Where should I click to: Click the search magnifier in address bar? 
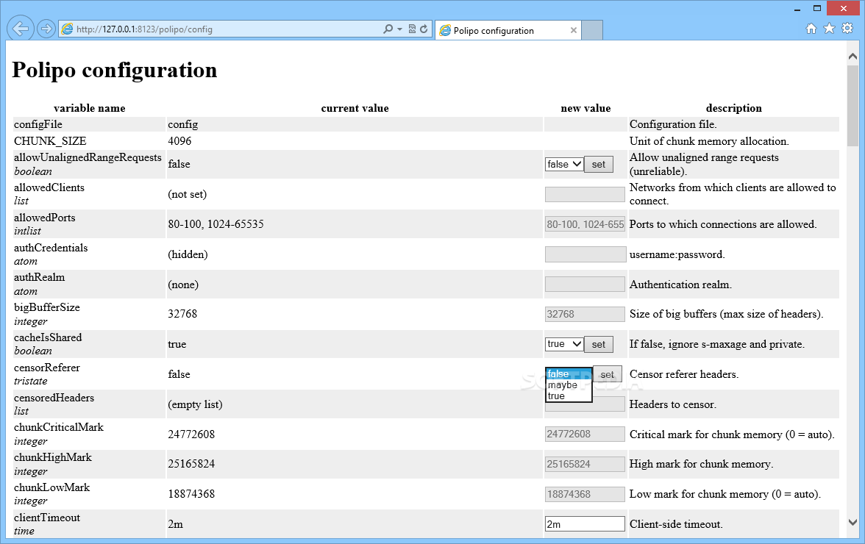tap(388, 29)
